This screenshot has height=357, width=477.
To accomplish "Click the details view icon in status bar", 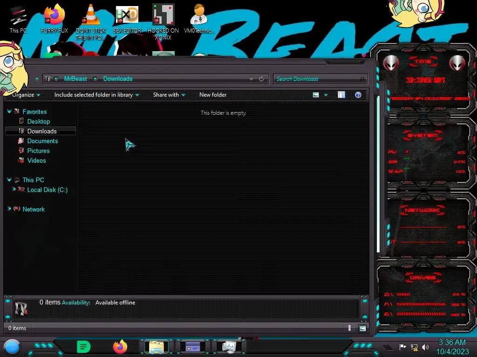I will tap(349, 328).
